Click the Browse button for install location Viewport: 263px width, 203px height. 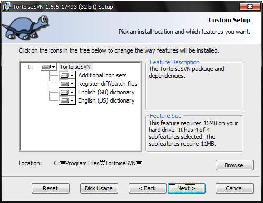[x=235, y=165]
